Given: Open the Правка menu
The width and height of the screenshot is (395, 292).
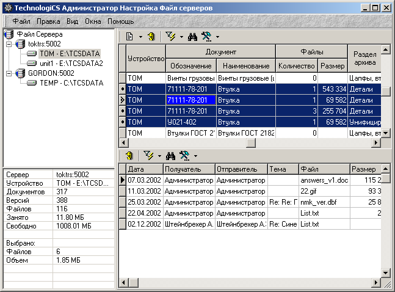Looking at the screenshot, I should click(48, 21).
